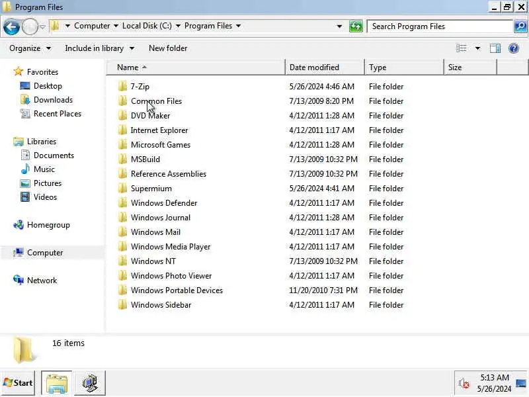Sort by the Date modified column header

[325, 67]
